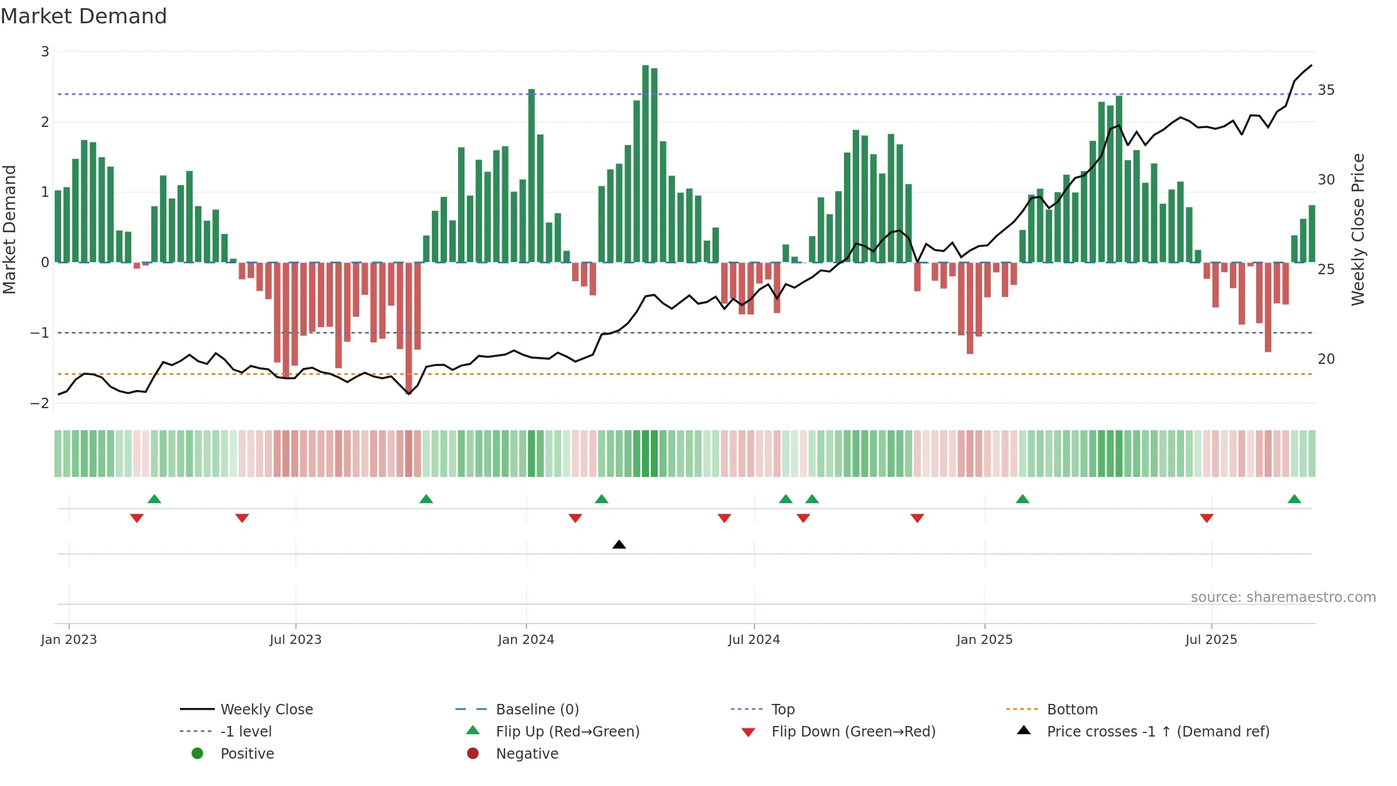The height and width of the screenshot is (786, 1397).
Task: Select the Flip Up triangle in March 2024
Action: (x=602, y=499)
